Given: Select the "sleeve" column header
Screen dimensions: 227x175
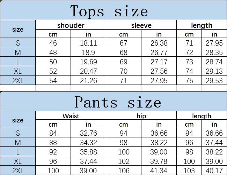Looking at the screenshot, I should pos(141,25).
